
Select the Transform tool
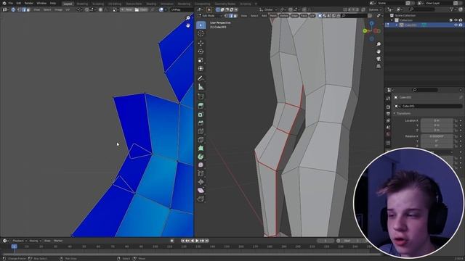click(201, 69)
